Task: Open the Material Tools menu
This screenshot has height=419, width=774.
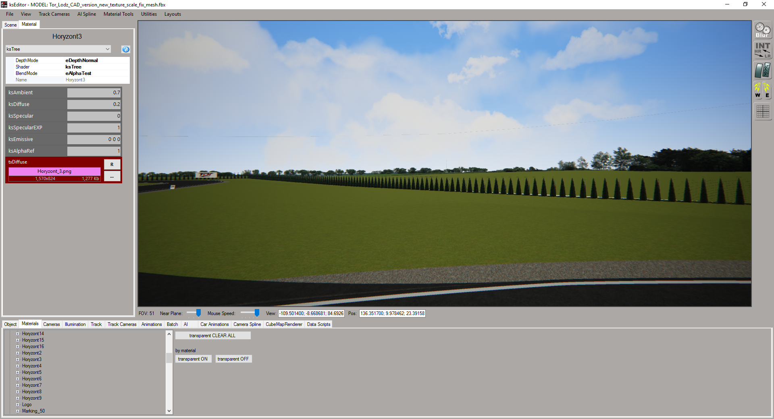Action: pos(118,14)
